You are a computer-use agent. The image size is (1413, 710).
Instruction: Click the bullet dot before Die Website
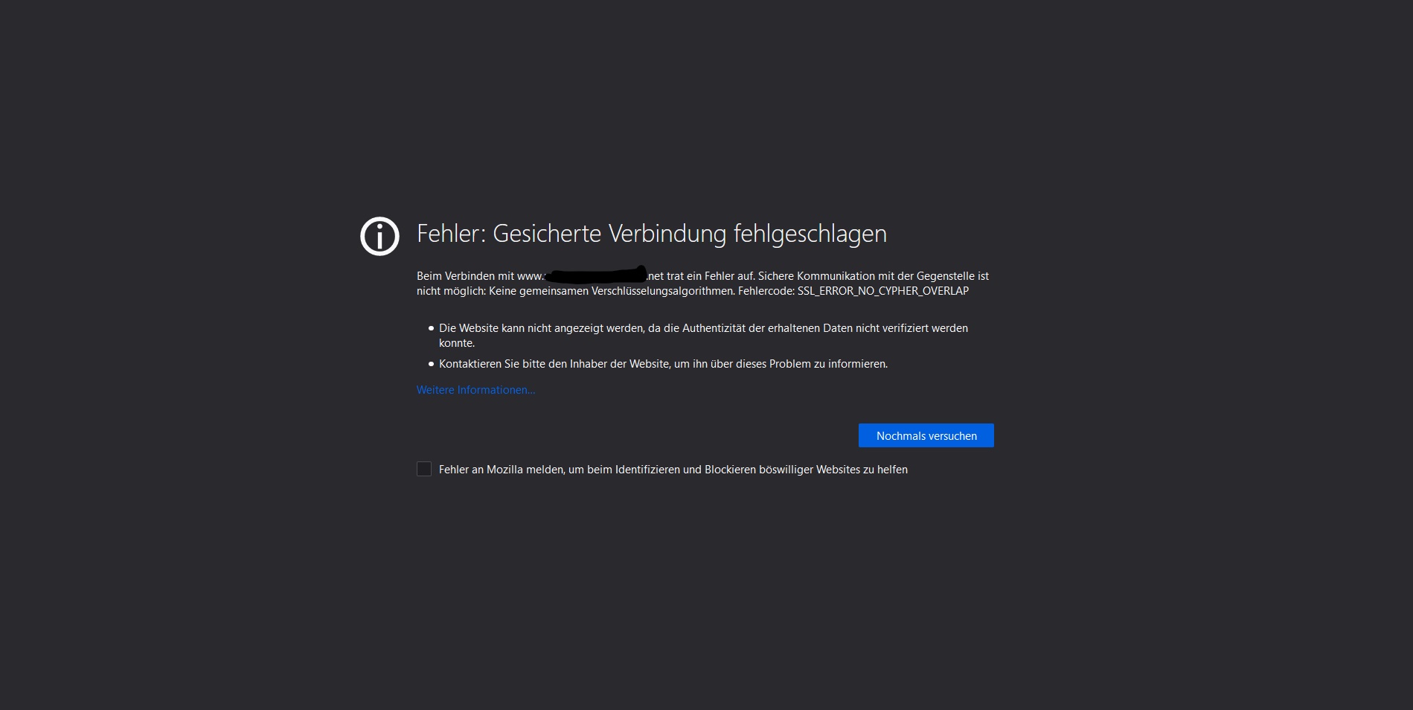[x=431, y=328]
